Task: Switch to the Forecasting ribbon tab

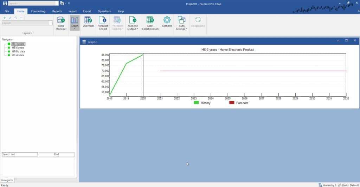Action: pos(38,11)
